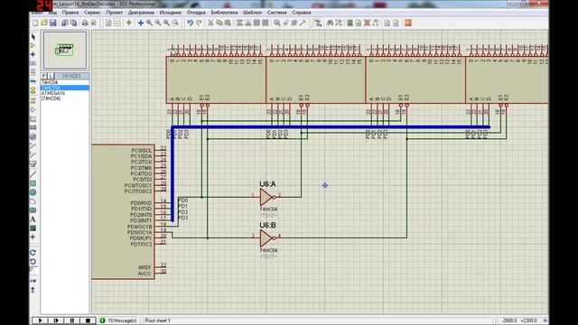
Task: Zoom in on the schematic
Action: point(149,23)
